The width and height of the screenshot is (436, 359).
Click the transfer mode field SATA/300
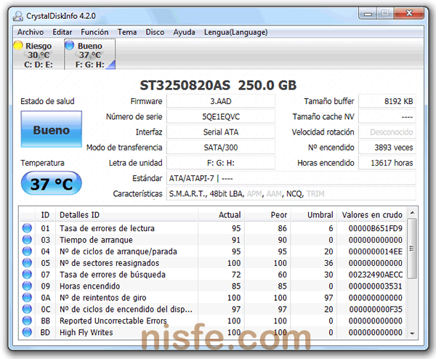point(220,148)
